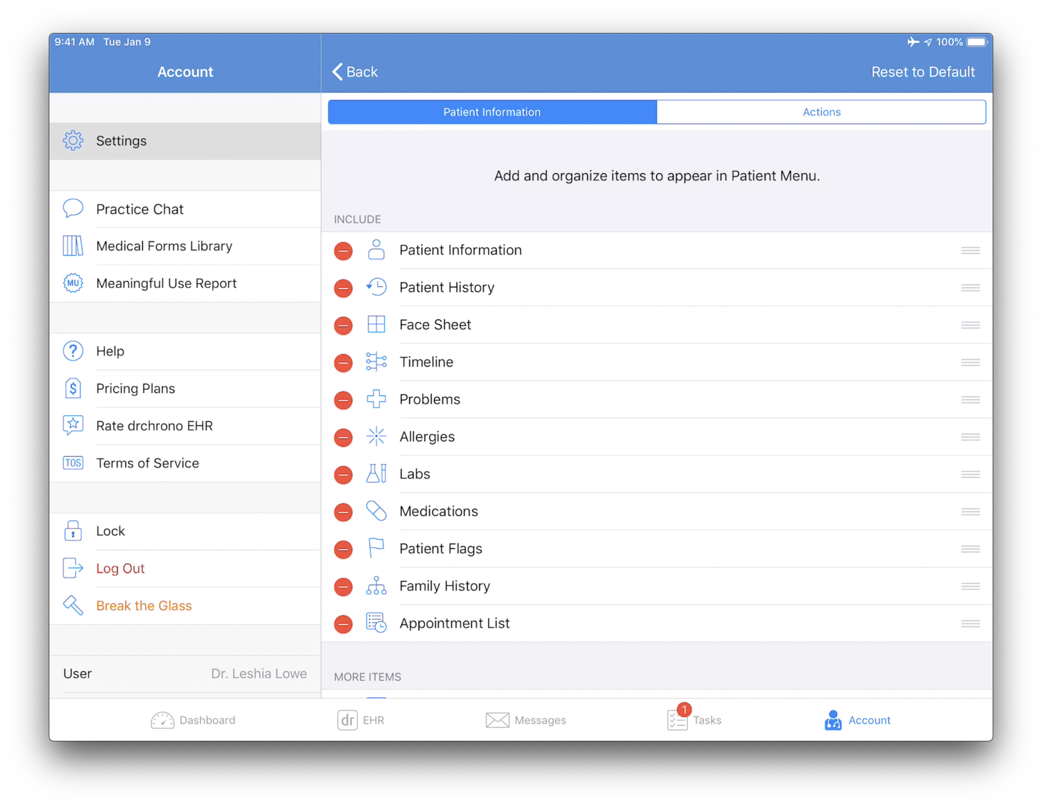The width and height of the screenshot is (1042, 806).
Task: Click the Allergies snowflake icon
Action: click(x=376, y=436)
